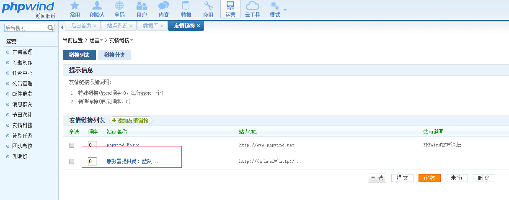Click the search magnifier icon in sidebar

tap(51, 28)
